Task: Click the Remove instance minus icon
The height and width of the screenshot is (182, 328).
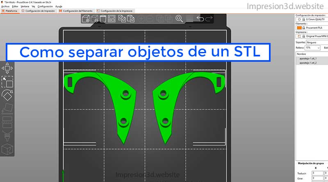Action: pos(150,19)
